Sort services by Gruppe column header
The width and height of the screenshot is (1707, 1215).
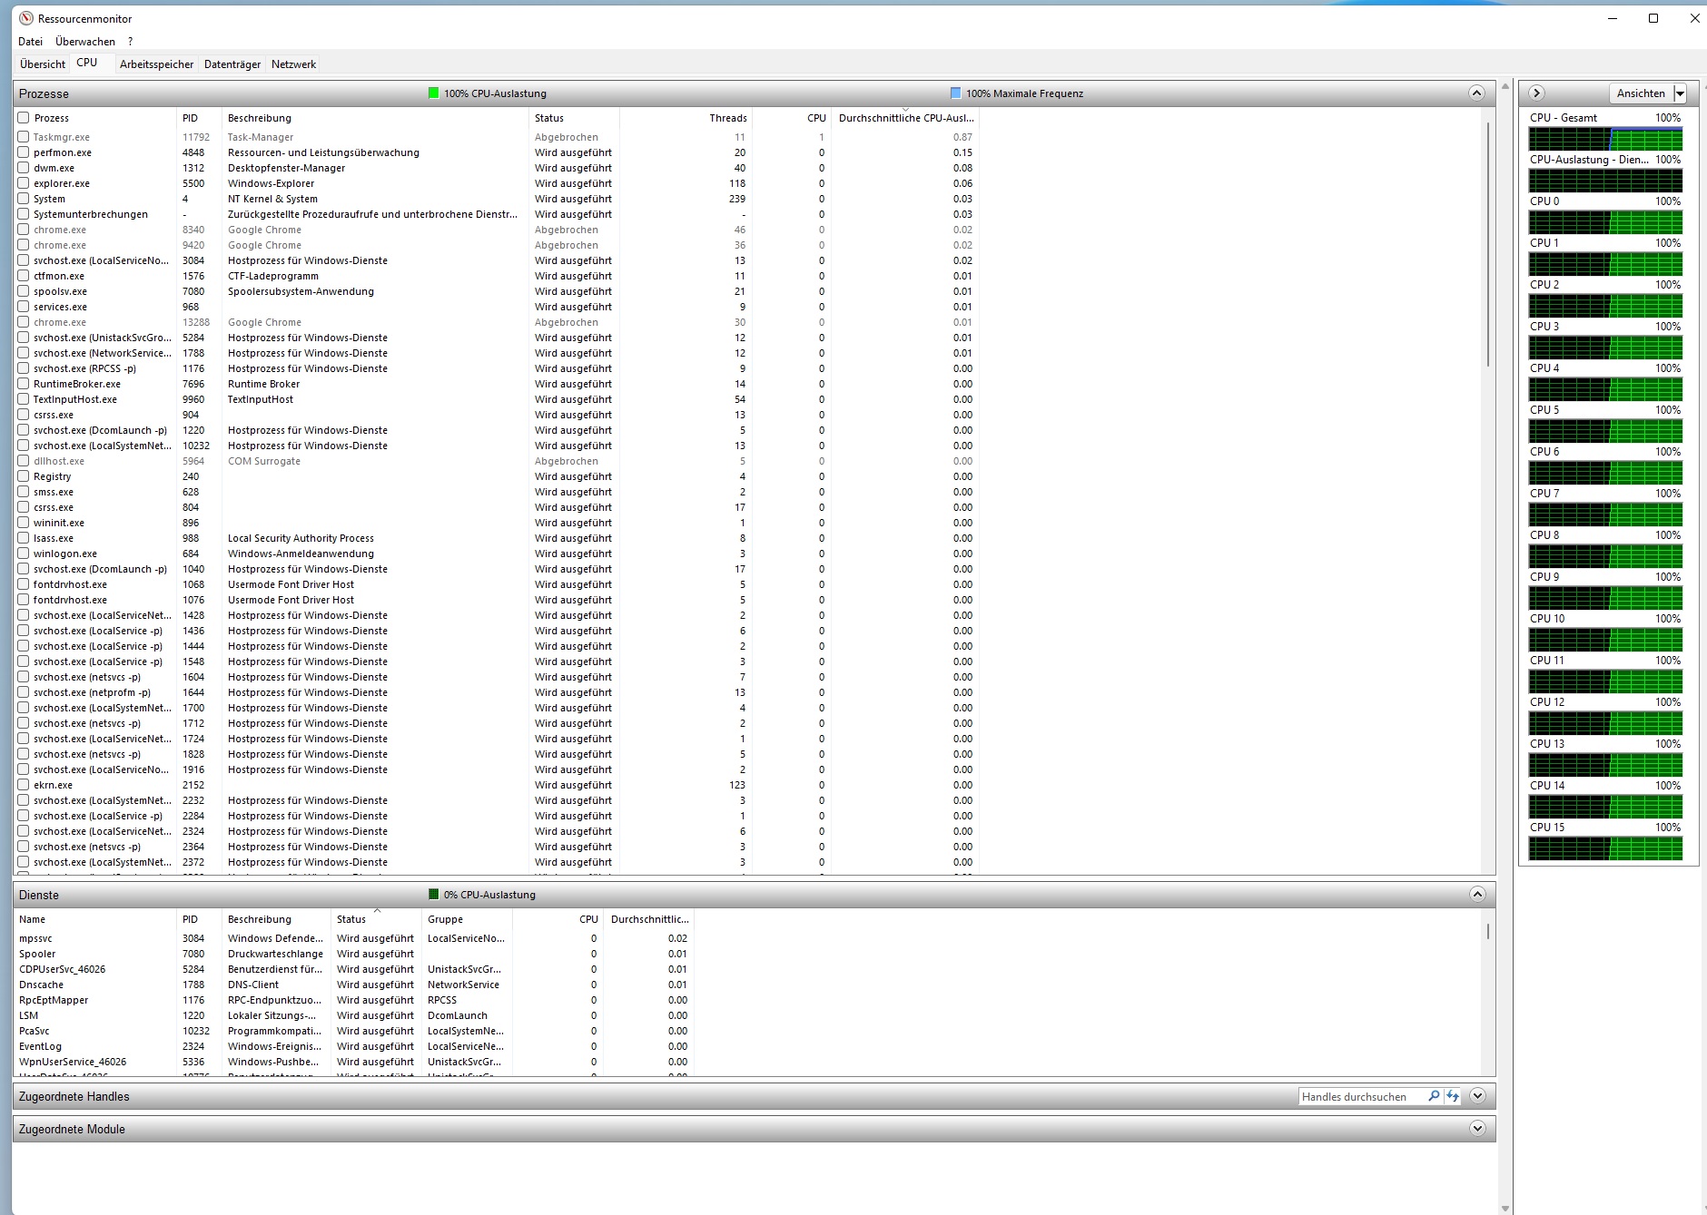pos(468,919)
